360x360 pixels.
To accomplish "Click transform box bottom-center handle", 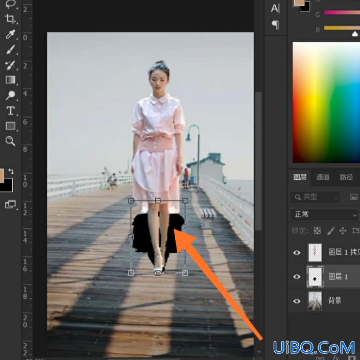I will point(158,273).
